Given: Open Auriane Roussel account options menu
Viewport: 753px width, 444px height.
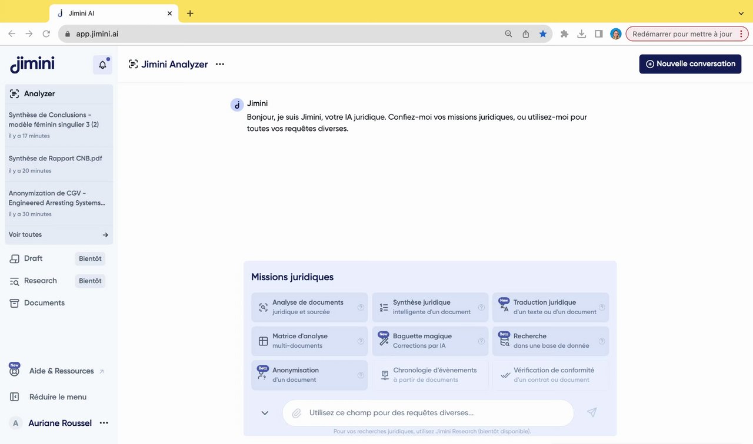Looking at the screenshot, I should pyautogui.click(x=104, y=423).
